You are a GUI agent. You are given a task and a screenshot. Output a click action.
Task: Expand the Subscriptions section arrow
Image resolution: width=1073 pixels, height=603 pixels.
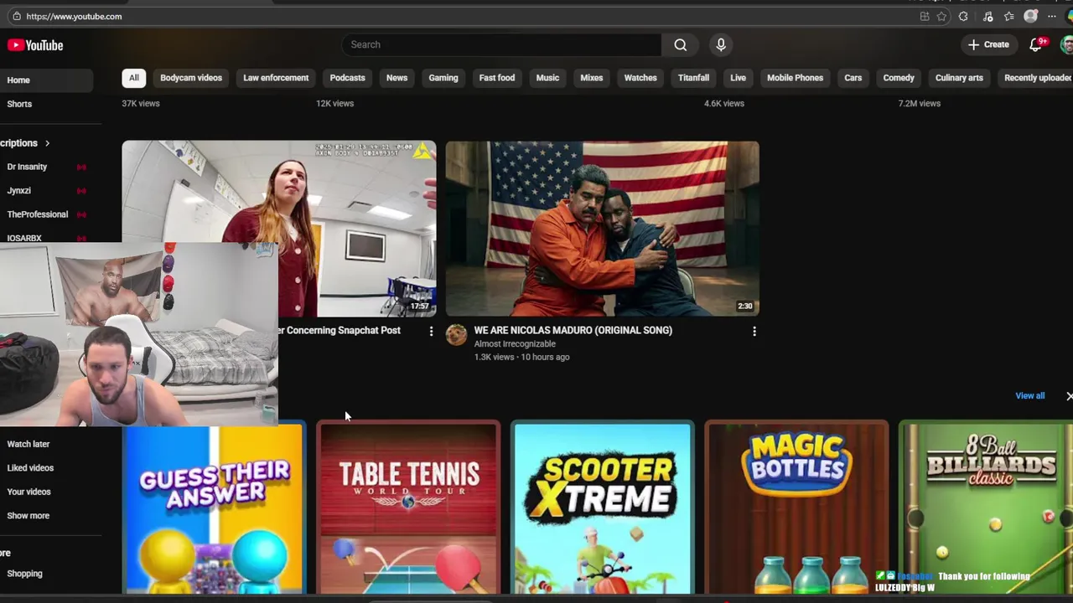[47, 143]
